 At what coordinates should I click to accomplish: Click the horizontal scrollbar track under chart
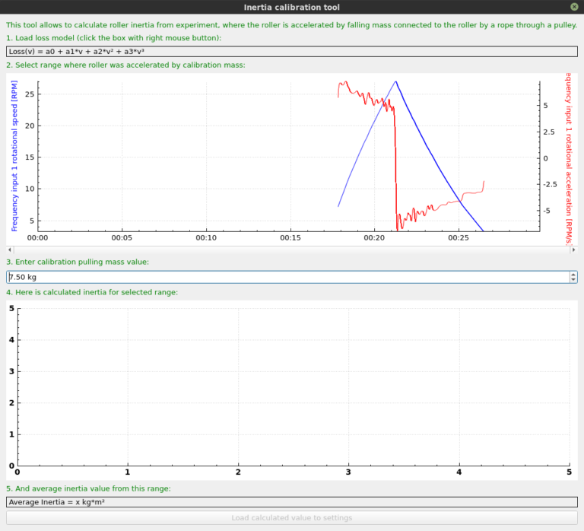click(291, 249)
